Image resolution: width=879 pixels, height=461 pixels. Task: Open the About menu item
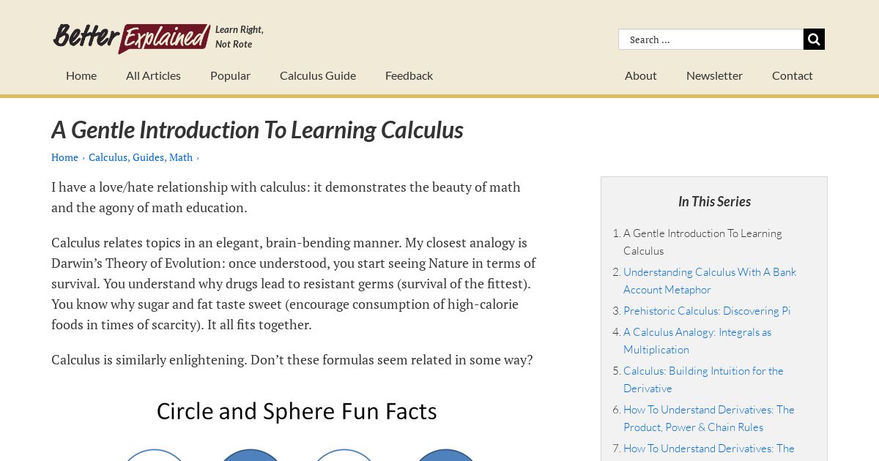tap(641, 75)
